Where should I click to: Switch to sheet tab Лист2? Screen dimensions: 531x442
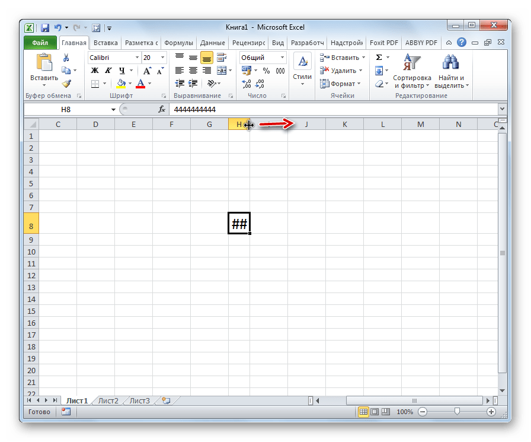pyautogui.click(x=108, y=401)
